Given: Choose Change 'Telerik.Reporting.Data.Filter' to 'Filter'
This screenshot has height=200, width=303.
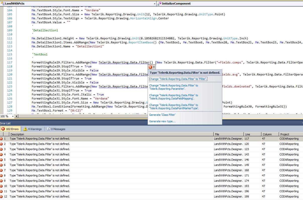Looking at the screenshot, I should click(x=178, y=79).
